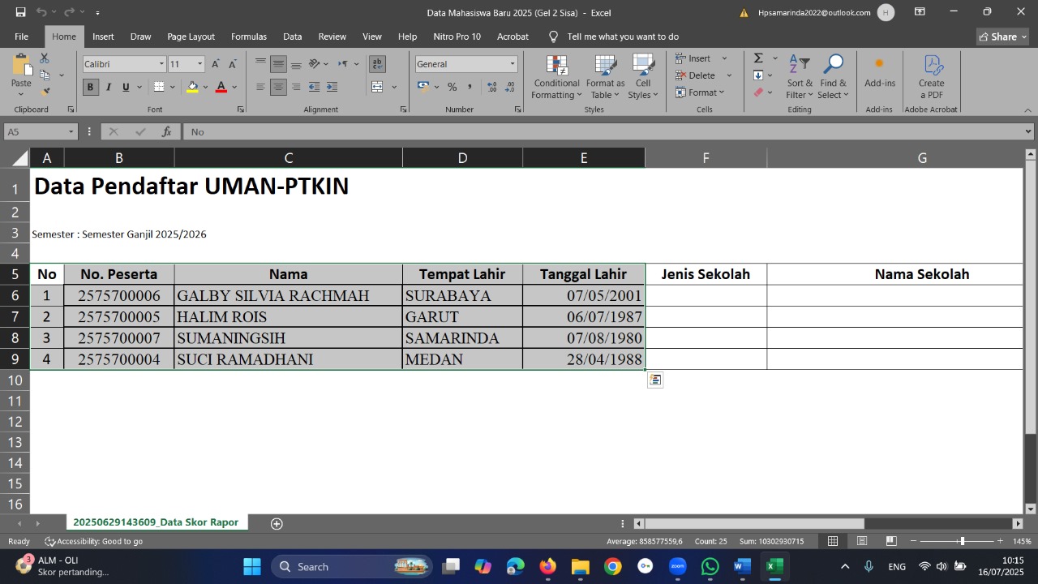The height and width of the screenshot is (584, 1038).
Task: Expand the Calibri font name dropdown
Action: tap(161, 64)
